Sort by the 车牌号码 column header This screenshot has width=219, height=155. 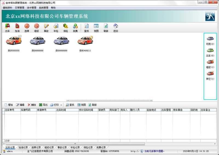[29, 110]
